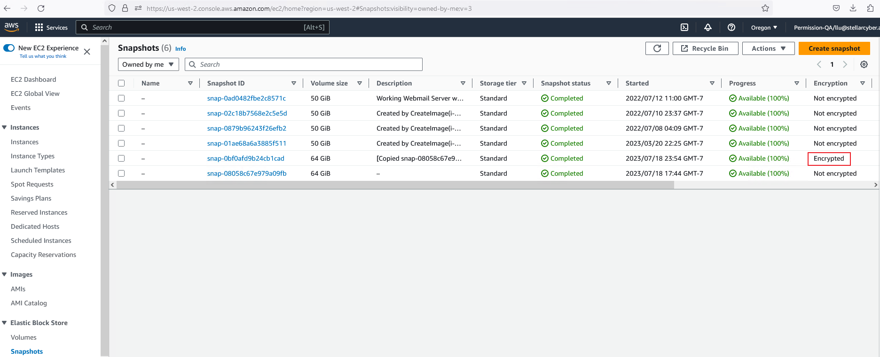Open the notifications bell
Screen dimensions: 880x357
click(x=707, y=27)
